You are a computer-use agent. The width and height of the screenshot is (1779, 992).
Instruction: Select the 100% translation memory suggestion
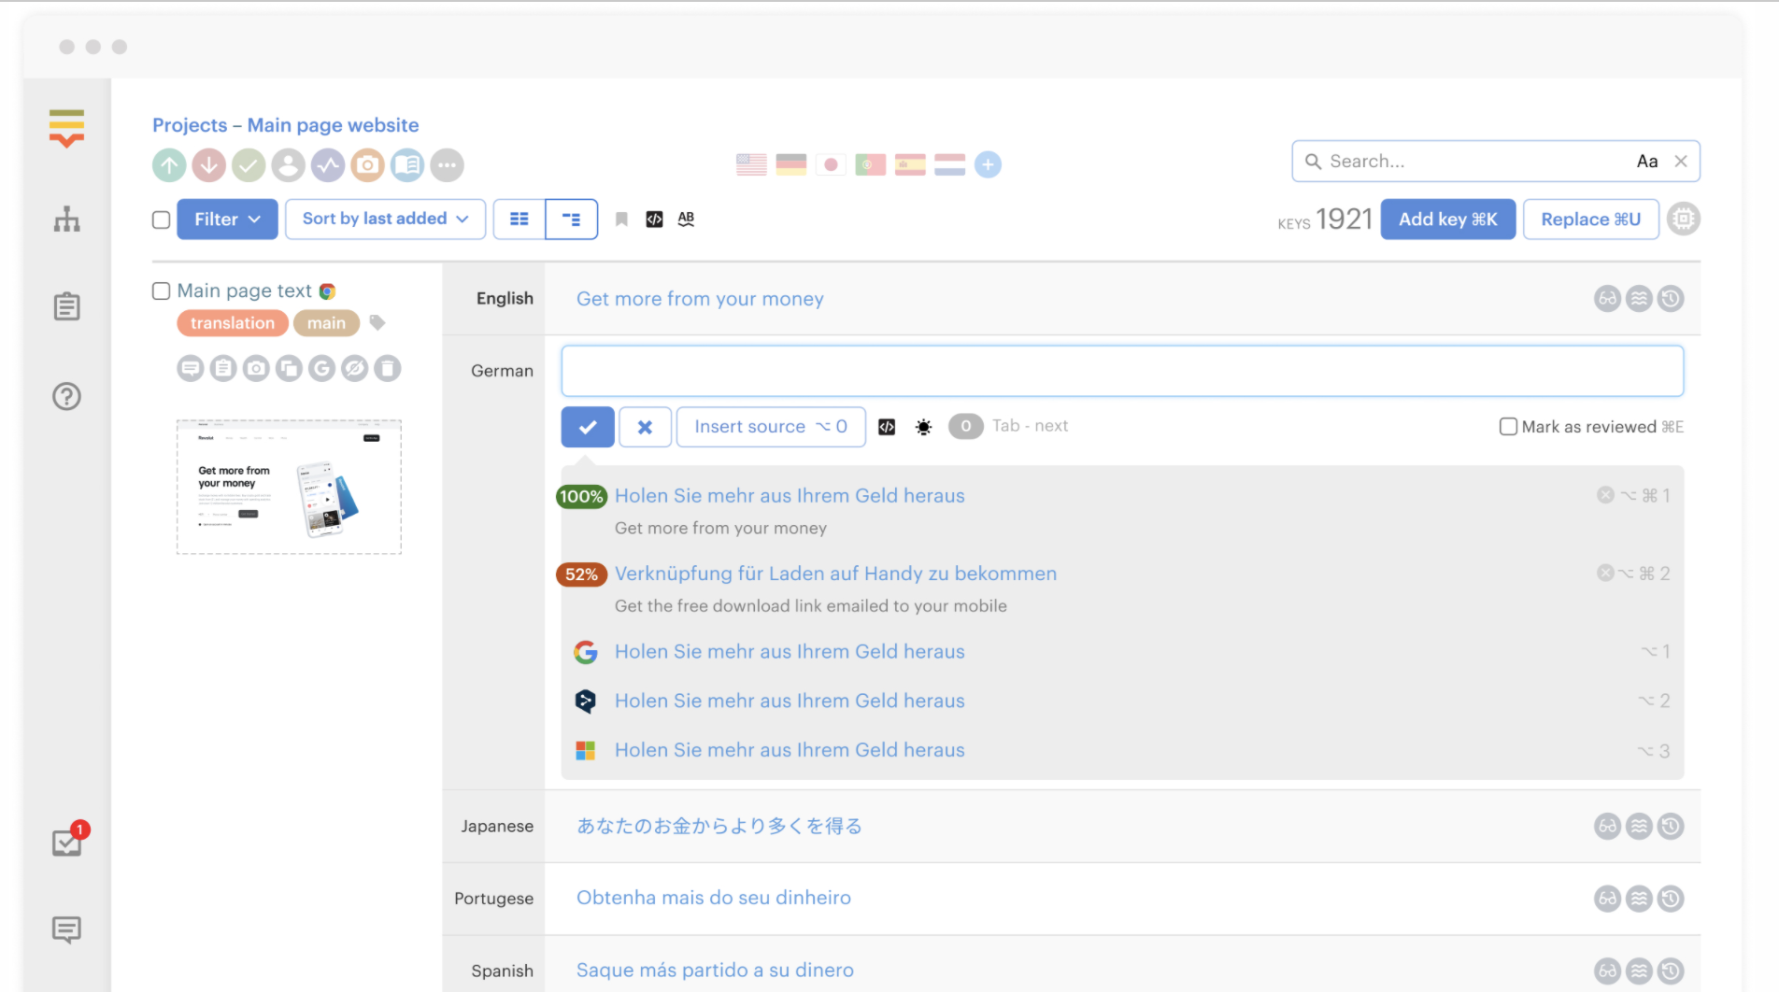click(790, 496)
